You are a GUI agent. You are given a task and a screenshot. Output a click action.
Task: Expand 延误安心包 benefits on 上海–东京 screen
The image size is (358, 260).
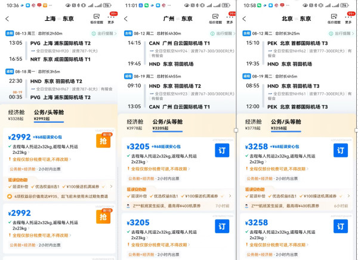[111, 187]
